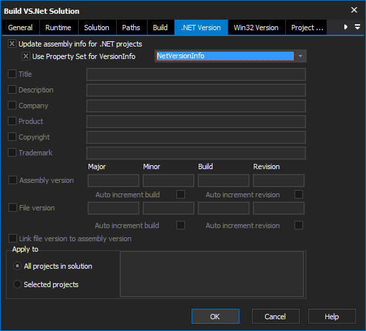Click the Copyright input field
Image resolution: width=366 pixels, height=331 pixels.
196,137
